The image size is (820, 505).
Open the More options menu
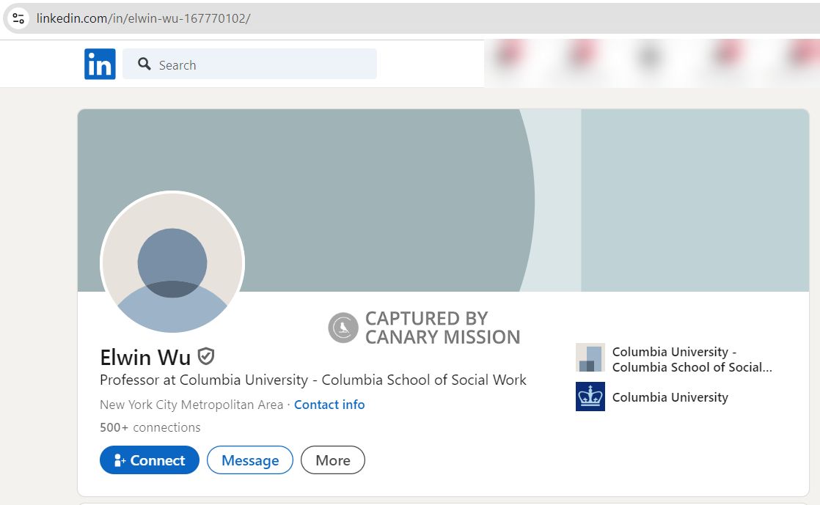click(x=332, y=460)
